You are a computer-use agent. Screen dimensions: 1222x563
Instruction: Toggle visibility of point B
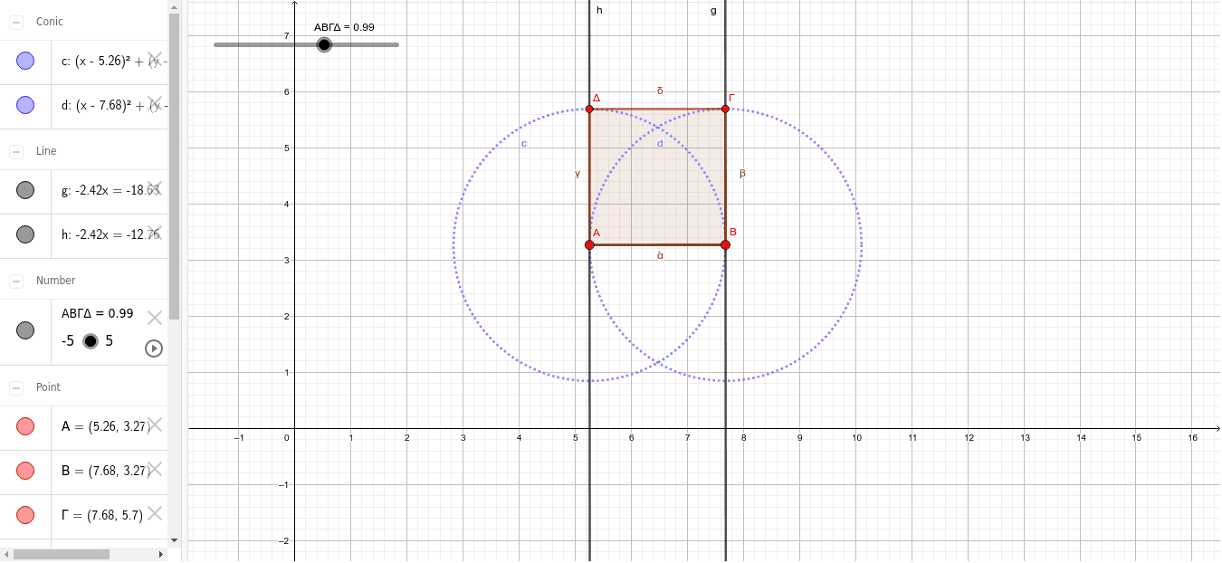coord(25,471)
